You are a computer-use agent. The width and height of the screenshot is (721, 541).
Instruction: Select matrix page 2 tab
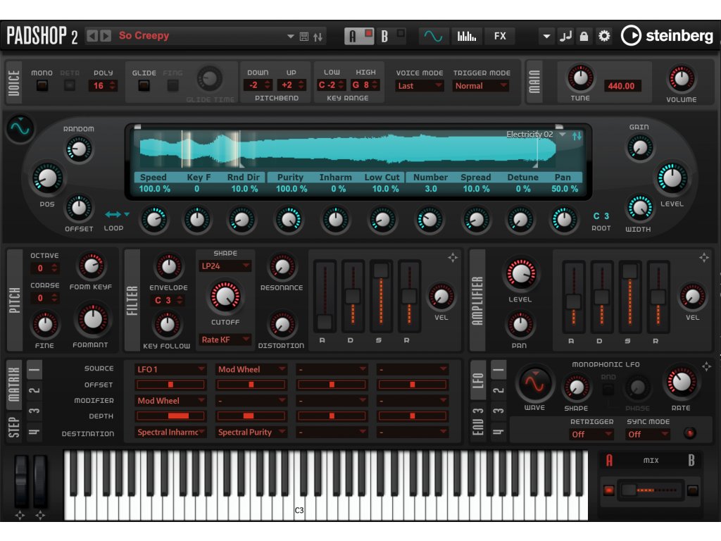click(x=35, y=390)
